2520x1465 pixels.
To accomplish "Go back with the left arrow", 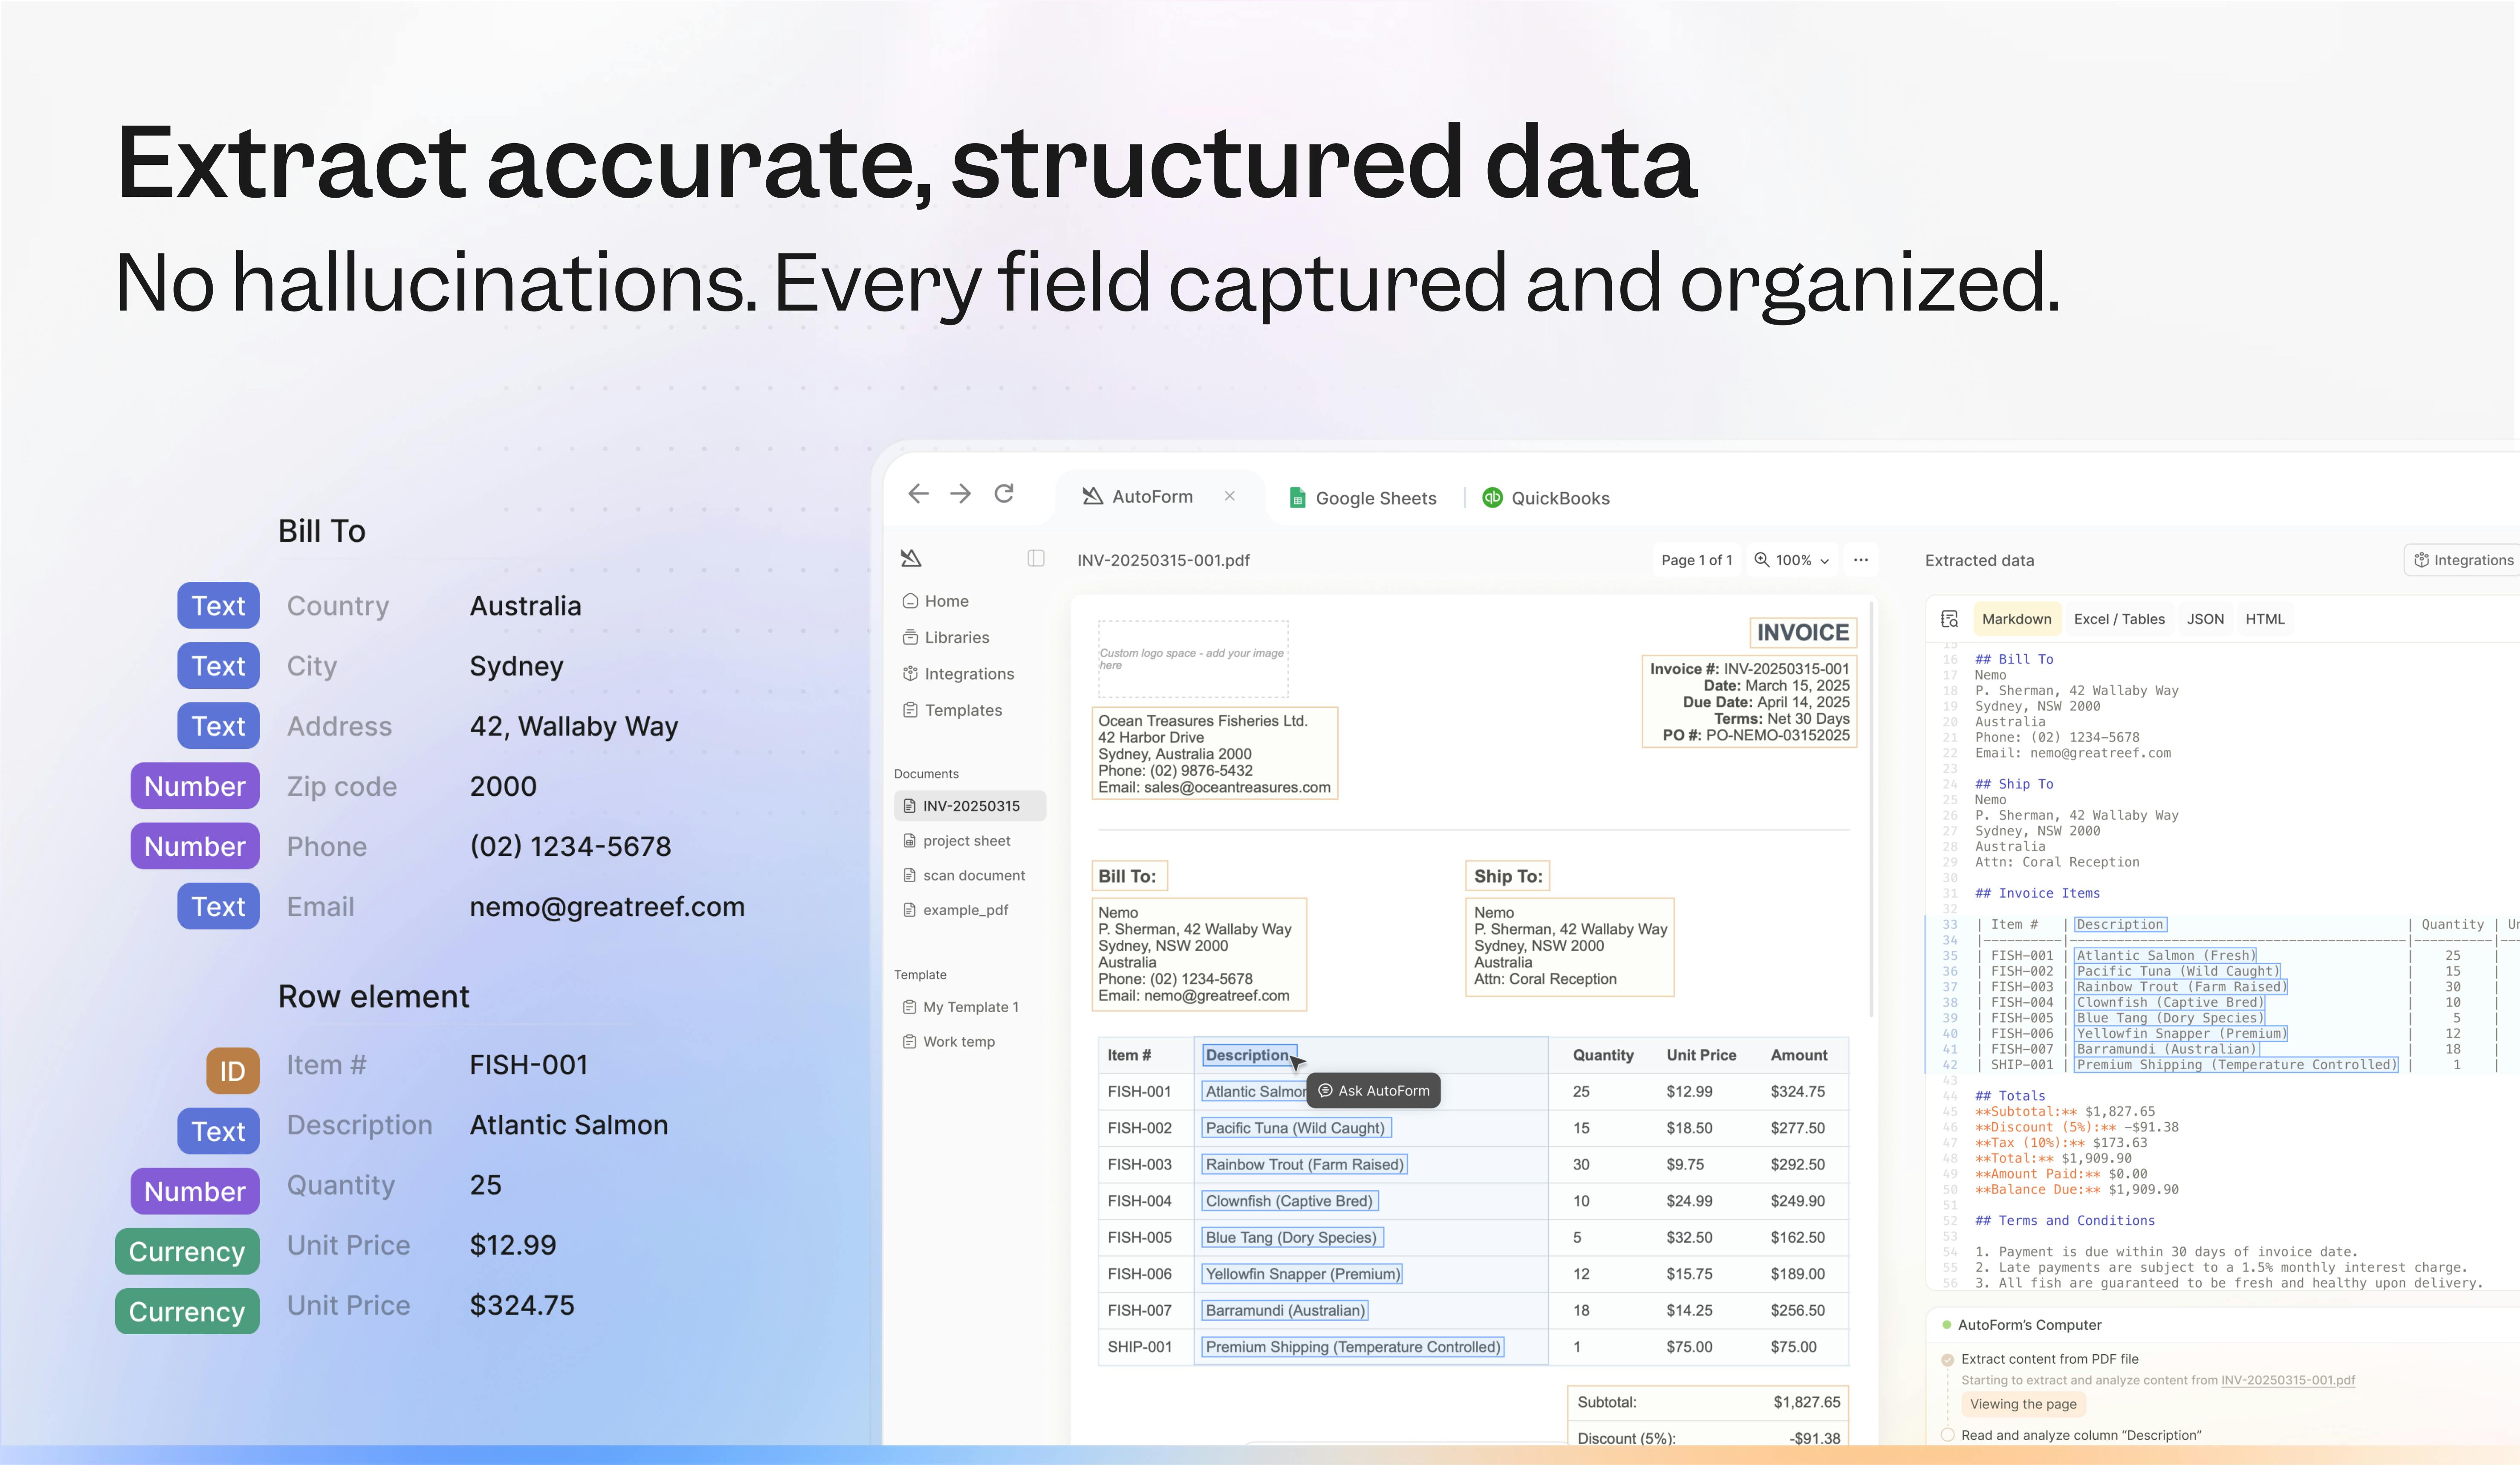I will tap(918, 494).
